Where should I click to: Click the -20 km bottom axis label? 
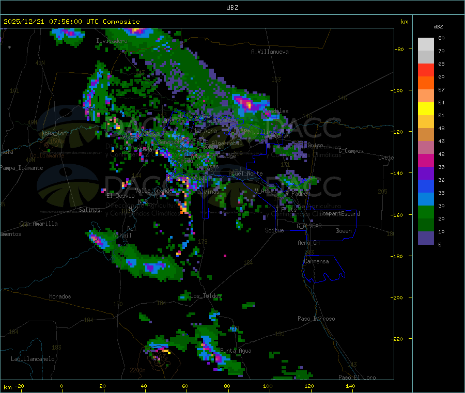pos(19,386)
